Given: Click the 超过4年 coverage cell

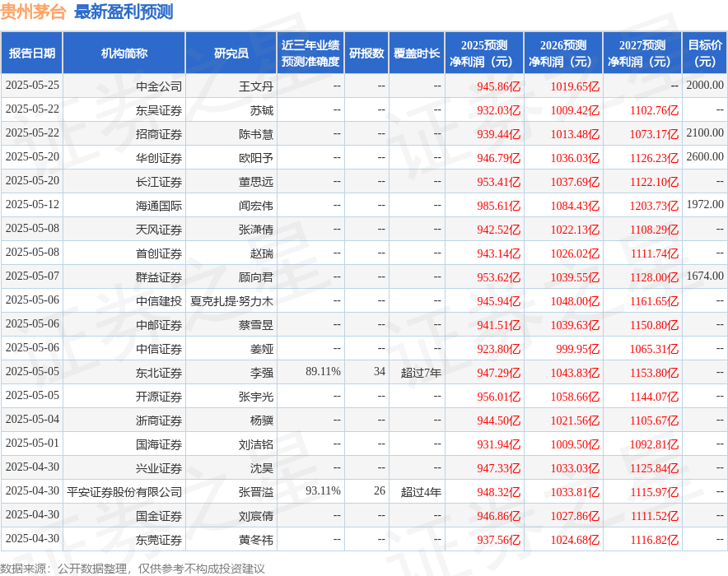Looking at the screenshot, I should [x=421, y=492].
